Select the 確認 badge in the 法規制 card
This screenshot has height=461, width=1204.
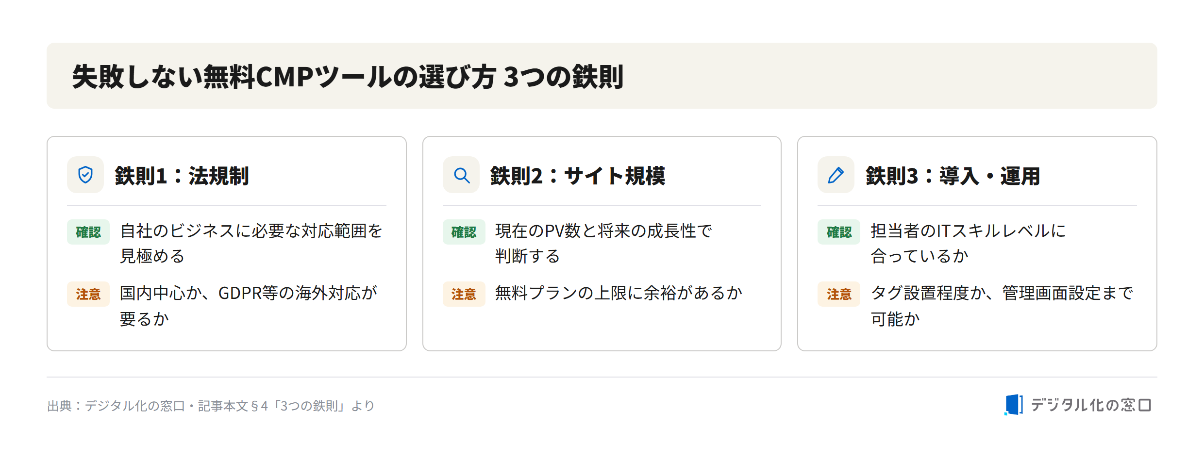point(88,232)
